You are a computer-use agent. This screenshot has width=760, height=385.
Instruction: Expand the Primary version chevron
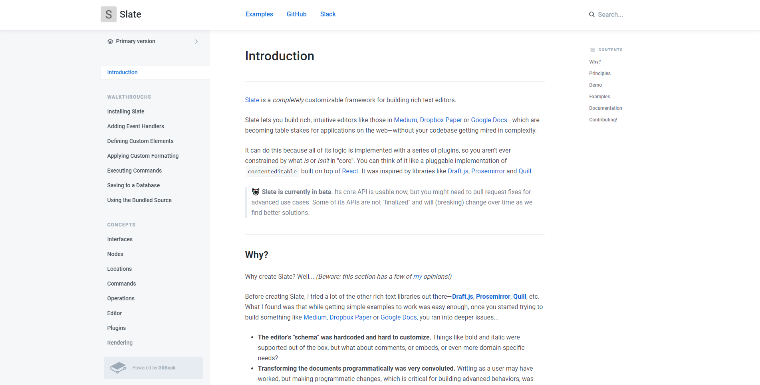[x=196, y=42]
